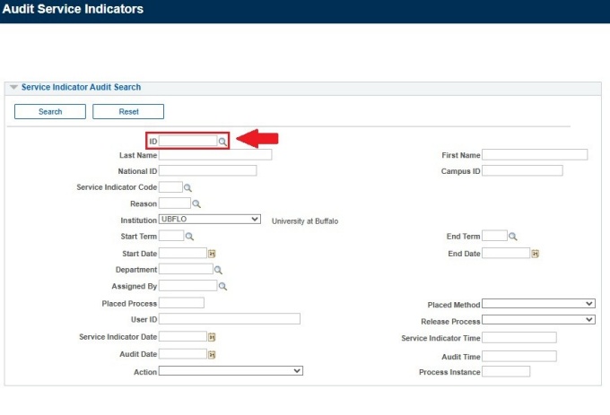This screenshot has width=610, height=415.
Task: Focus the Start Term field
Action: (171, 236)
